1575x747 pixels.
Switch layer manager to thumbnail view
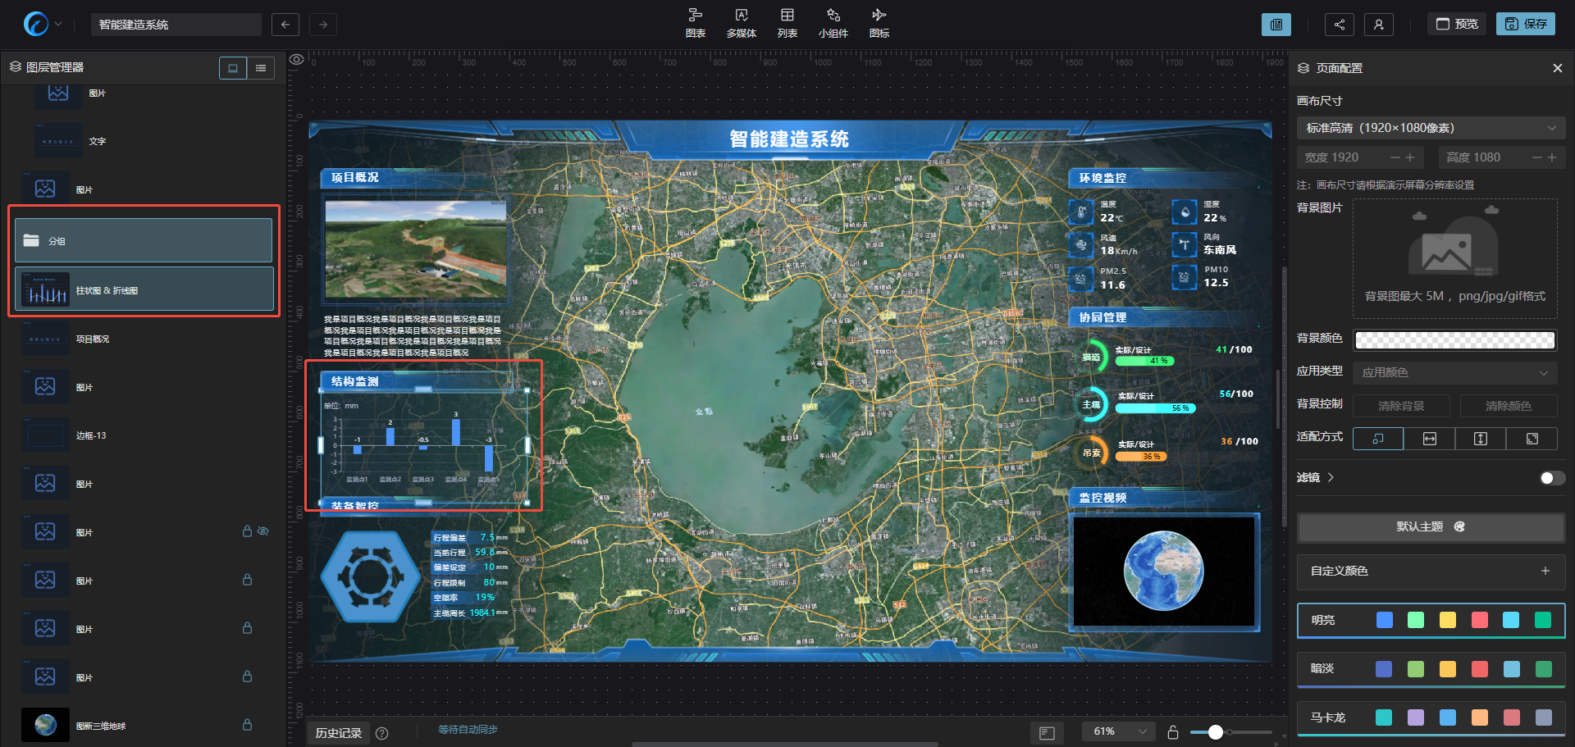click(x=233, y=68)
